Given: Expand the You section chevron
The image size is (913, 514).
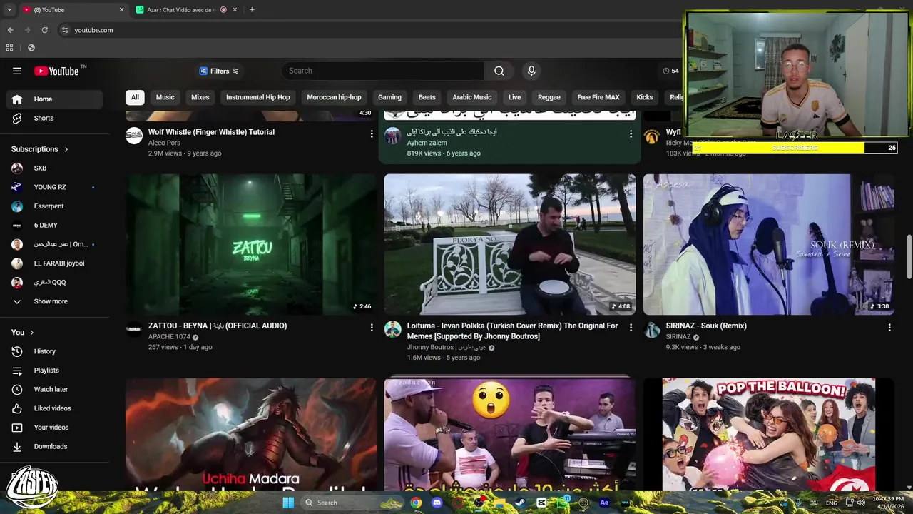Looking at the screenshot, I should click(x=31, y=333).
